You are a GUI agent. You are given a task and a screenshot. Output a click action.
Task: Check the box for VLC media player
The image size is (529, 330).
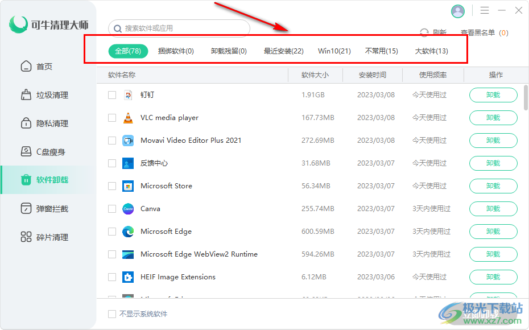[x=112, y=118]
